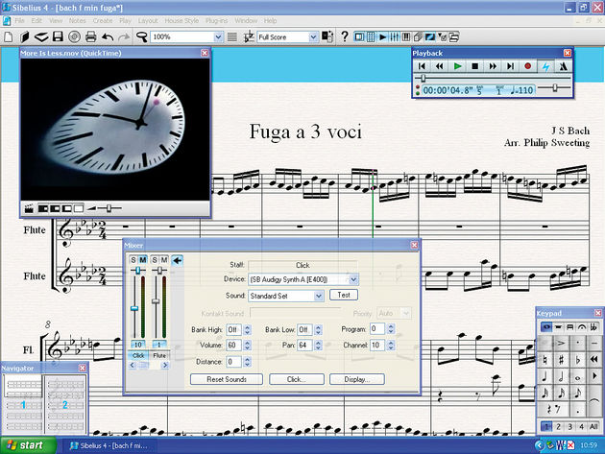Open the Plug-ins menu
Image resolution: width=605 pixels, height=454 pixels.
216,21
